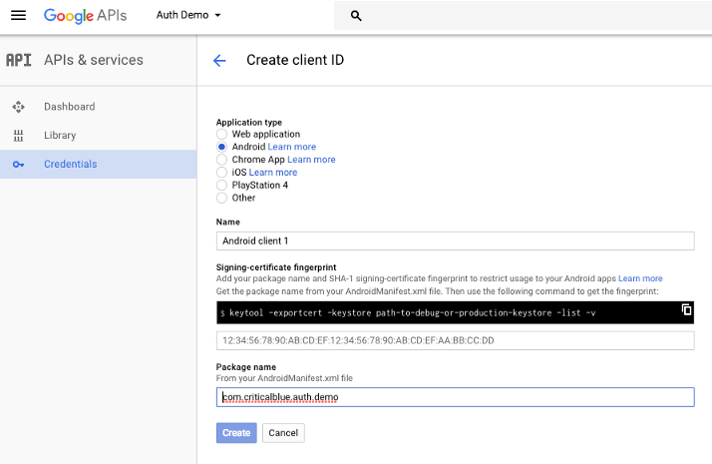Click the Dashboard sidebar icon
This screenshot has width=712, height=464.
tap(18, 107)
